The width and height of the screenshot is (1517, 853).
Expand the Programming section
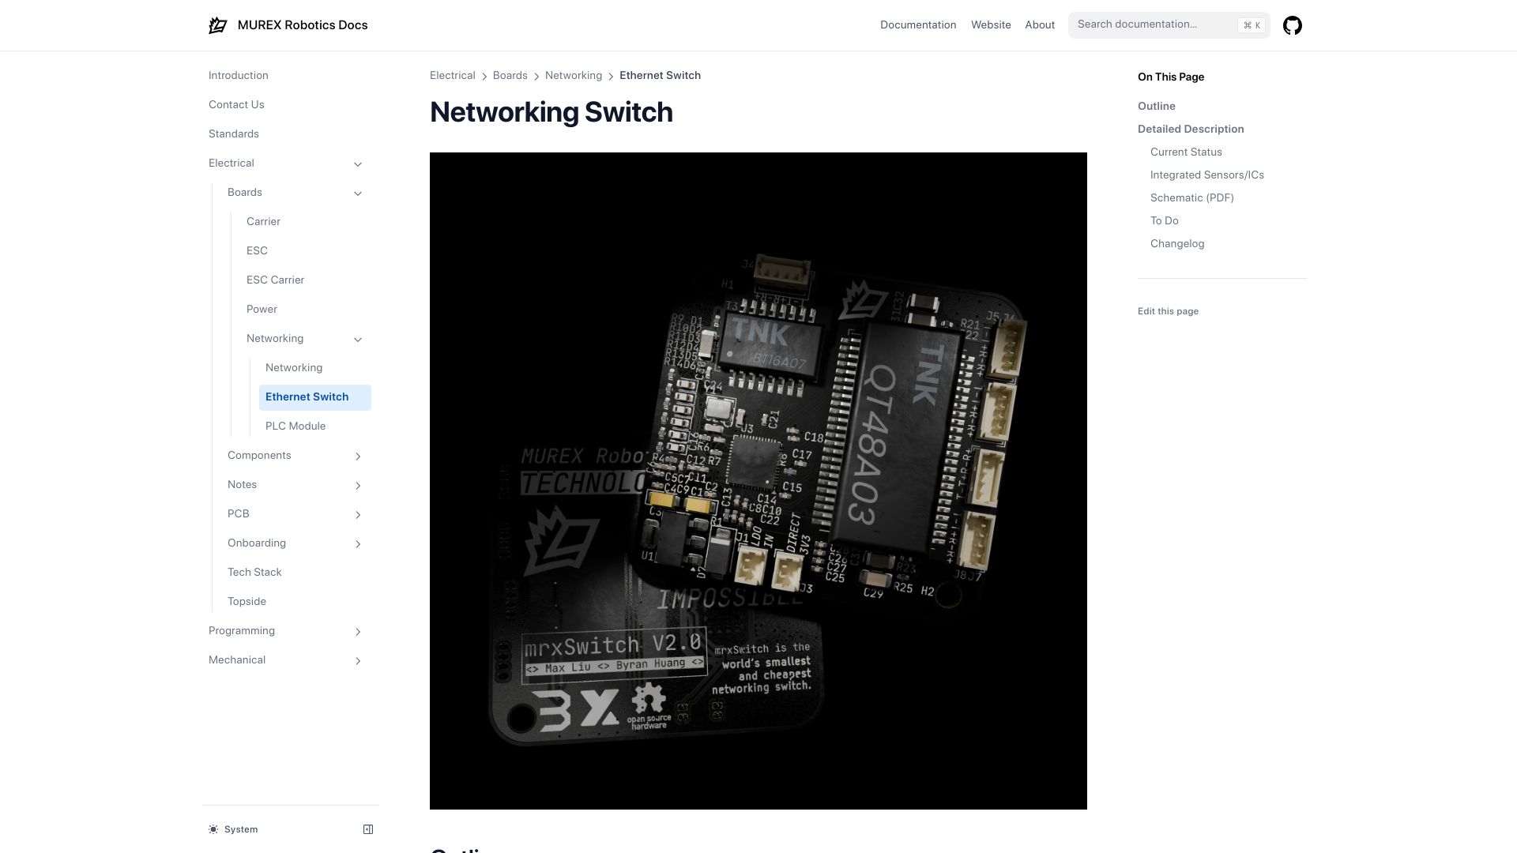click(x=358, y=632)
